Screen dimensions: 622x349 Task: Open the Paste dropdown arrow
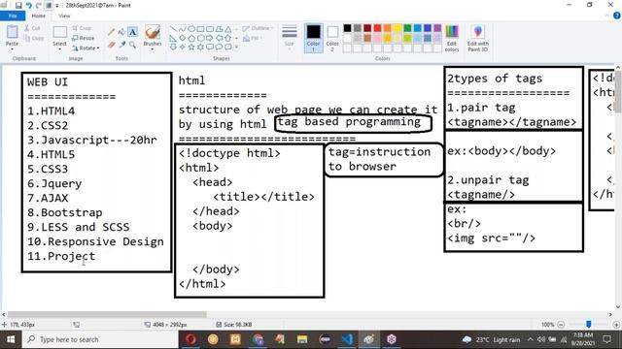tap(12, 49)
